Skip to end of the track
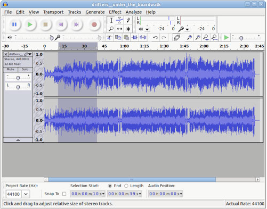The image size is (267, 209). tap(76, 24)
